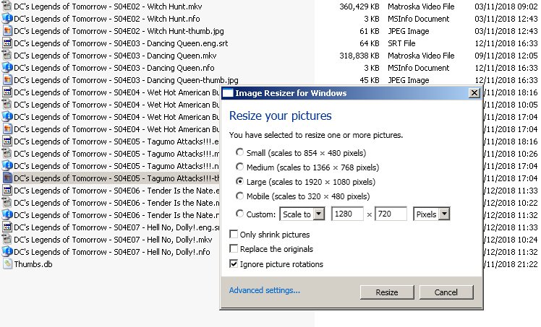Click the Witch Hunt.nfo info icon
Viewport: 541px width, 327px height.
click(x=7, y=19)
